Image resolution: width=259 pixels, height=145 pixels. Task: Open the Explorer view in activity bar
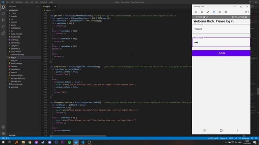[3, 7]
